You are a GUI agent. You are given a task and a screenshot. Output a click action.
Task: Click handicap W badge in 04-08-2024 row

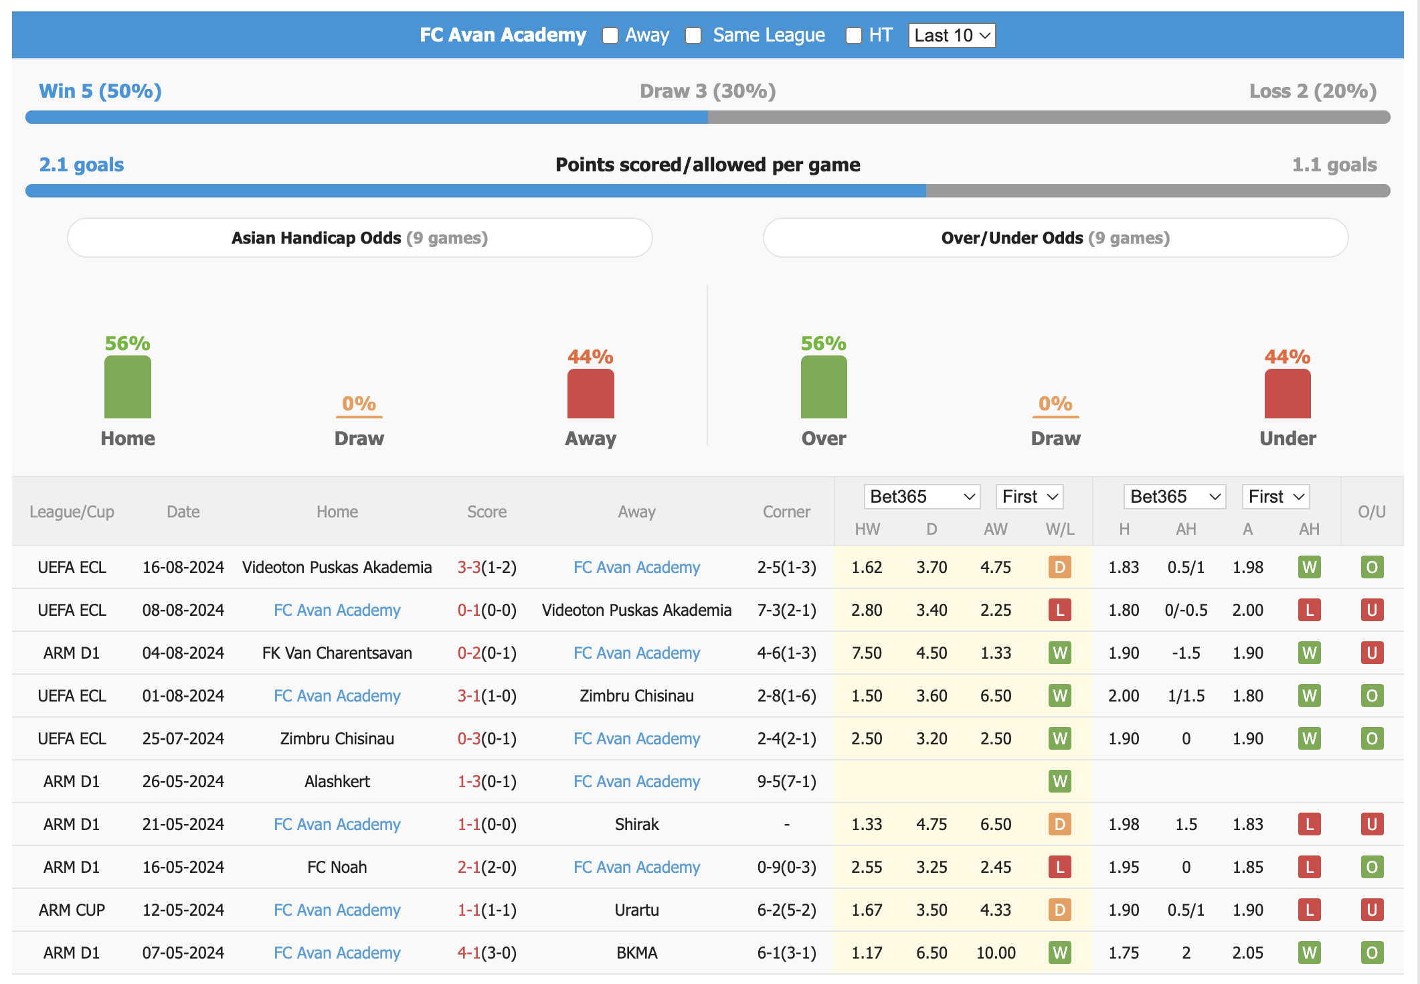pos(1310,653)
